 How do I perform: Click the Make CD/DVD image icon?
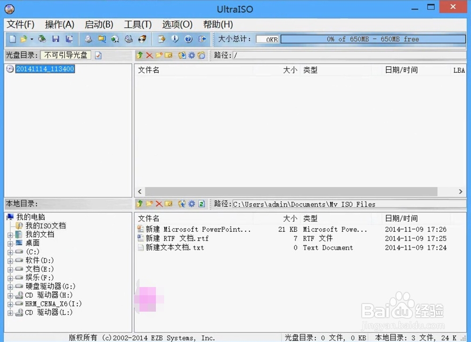pos(89,39)
